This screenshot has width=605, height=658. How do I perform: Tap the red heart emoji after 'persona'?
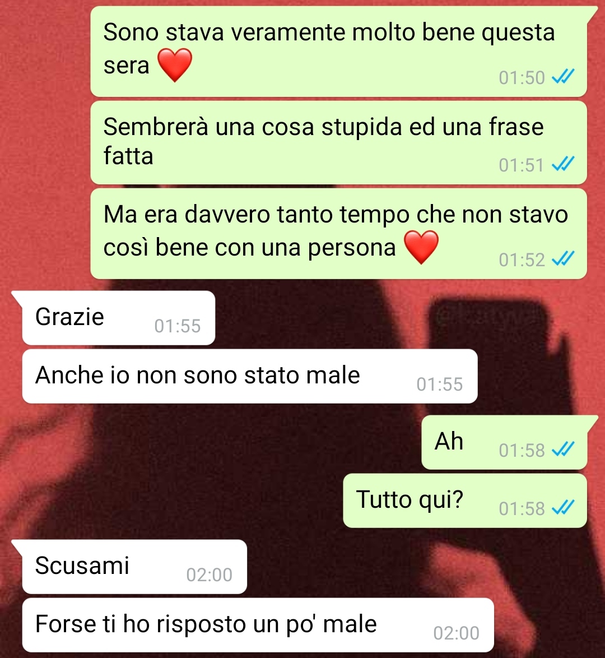click(x=421, y=247)
